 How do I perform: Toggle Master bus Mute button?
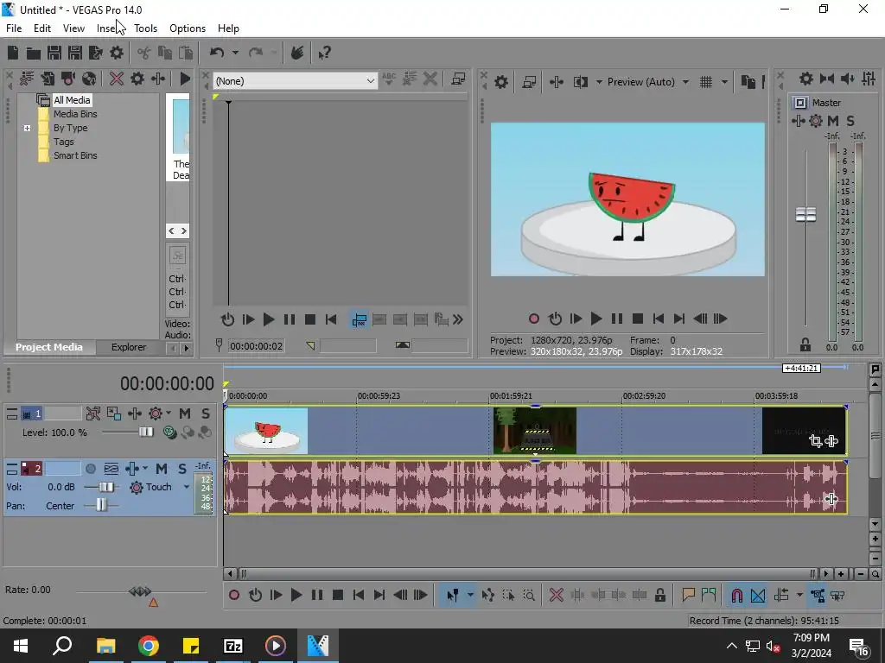point(833,121)
